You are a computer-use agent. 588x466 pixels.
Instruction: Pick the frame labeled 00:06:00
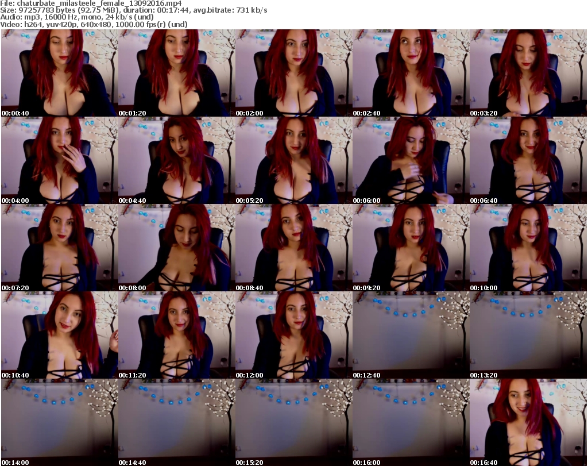coord(411,160)
